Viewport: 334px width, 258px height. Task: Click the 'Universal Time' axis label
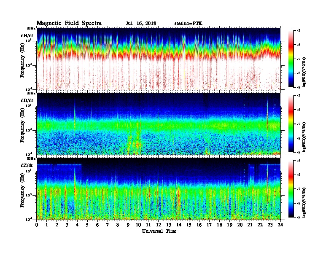tap(159, 231)
